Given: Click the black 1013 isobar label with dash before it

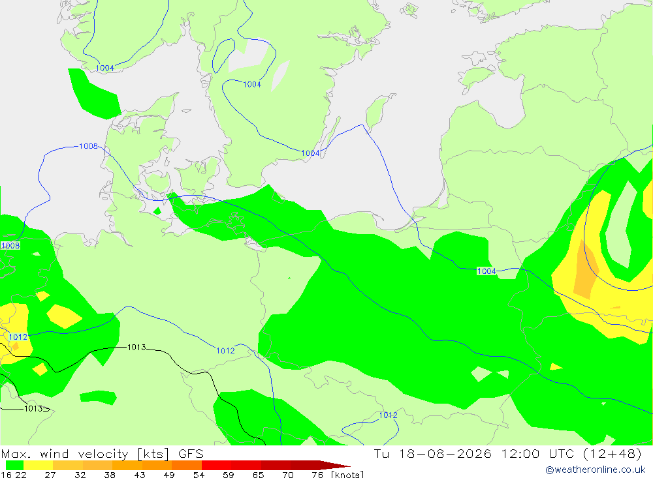Looking at the screenshot, I should (33, 408).
